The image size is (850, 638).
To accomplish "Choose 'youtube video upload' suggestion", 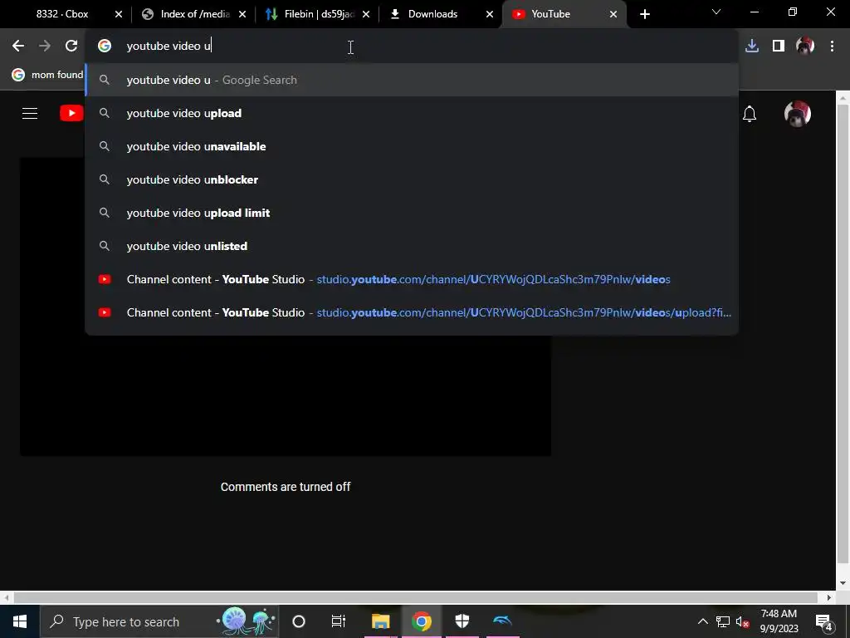I will pyautogui.click(x=412, y=113).
